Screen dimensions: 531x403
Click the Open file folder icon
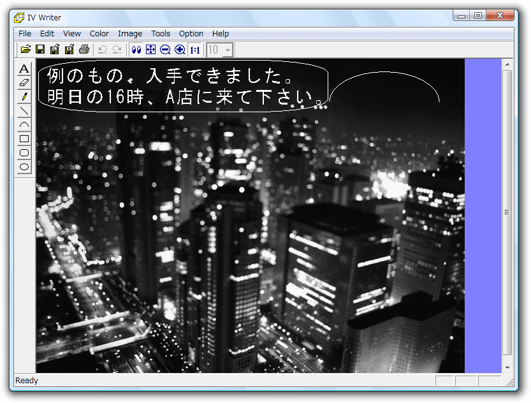(25, 50)
